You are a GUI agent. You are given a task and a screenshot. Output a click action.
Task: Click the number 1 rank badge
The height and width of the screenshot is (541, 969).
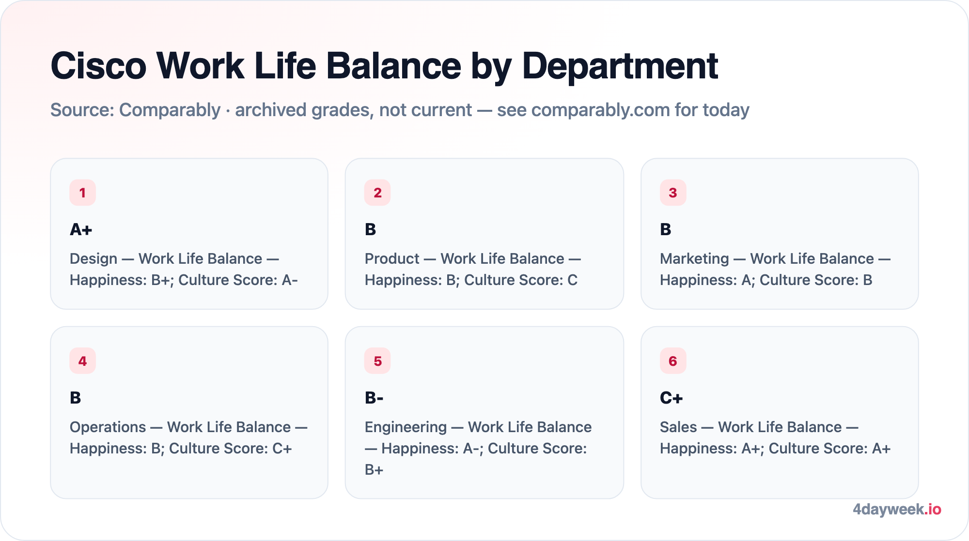(82, 193)
